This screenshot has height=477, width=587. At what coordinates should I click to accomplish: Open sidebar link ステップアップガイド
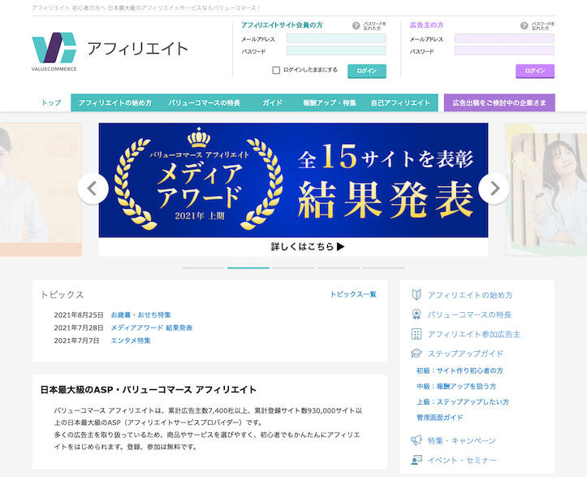[465, 353]
